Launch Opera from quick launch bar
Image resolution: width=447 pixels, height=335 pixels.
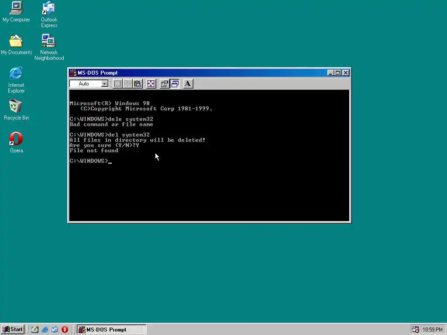click(65, 329)
